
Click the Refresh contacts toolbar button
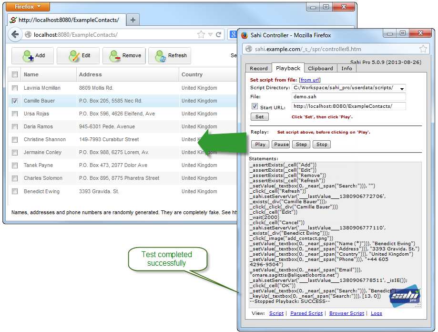(170, 56)
